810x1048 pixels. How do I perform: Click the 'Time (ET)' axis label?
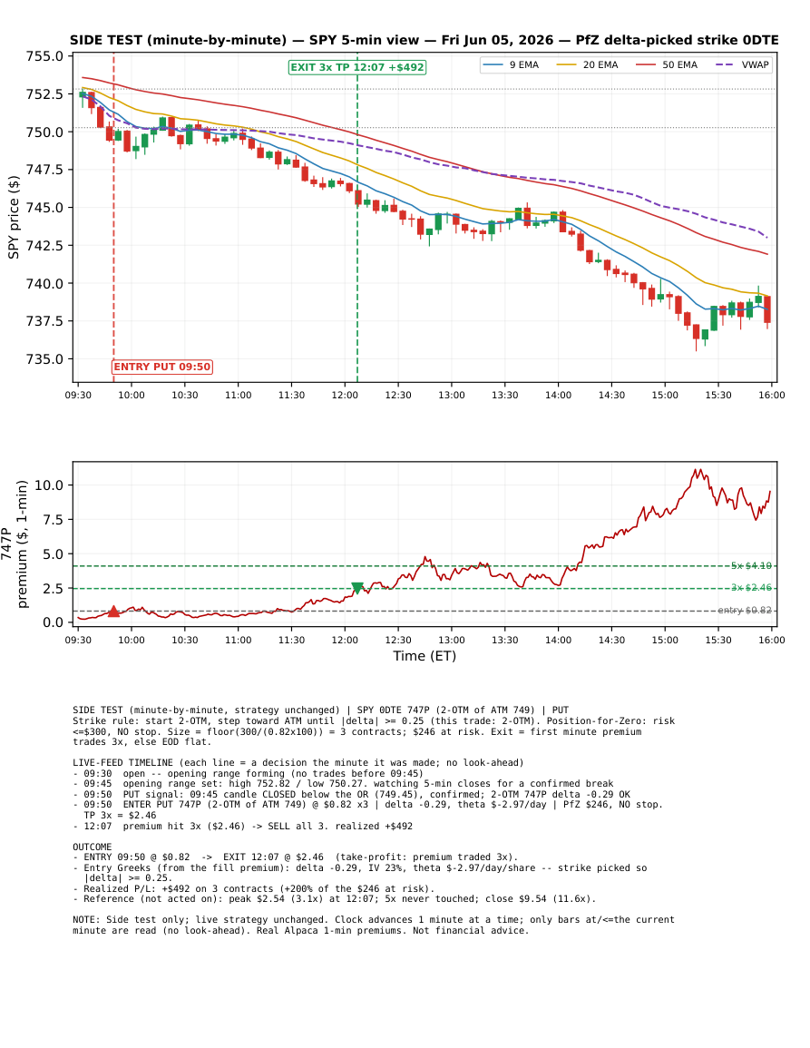(x=425, y=656)
